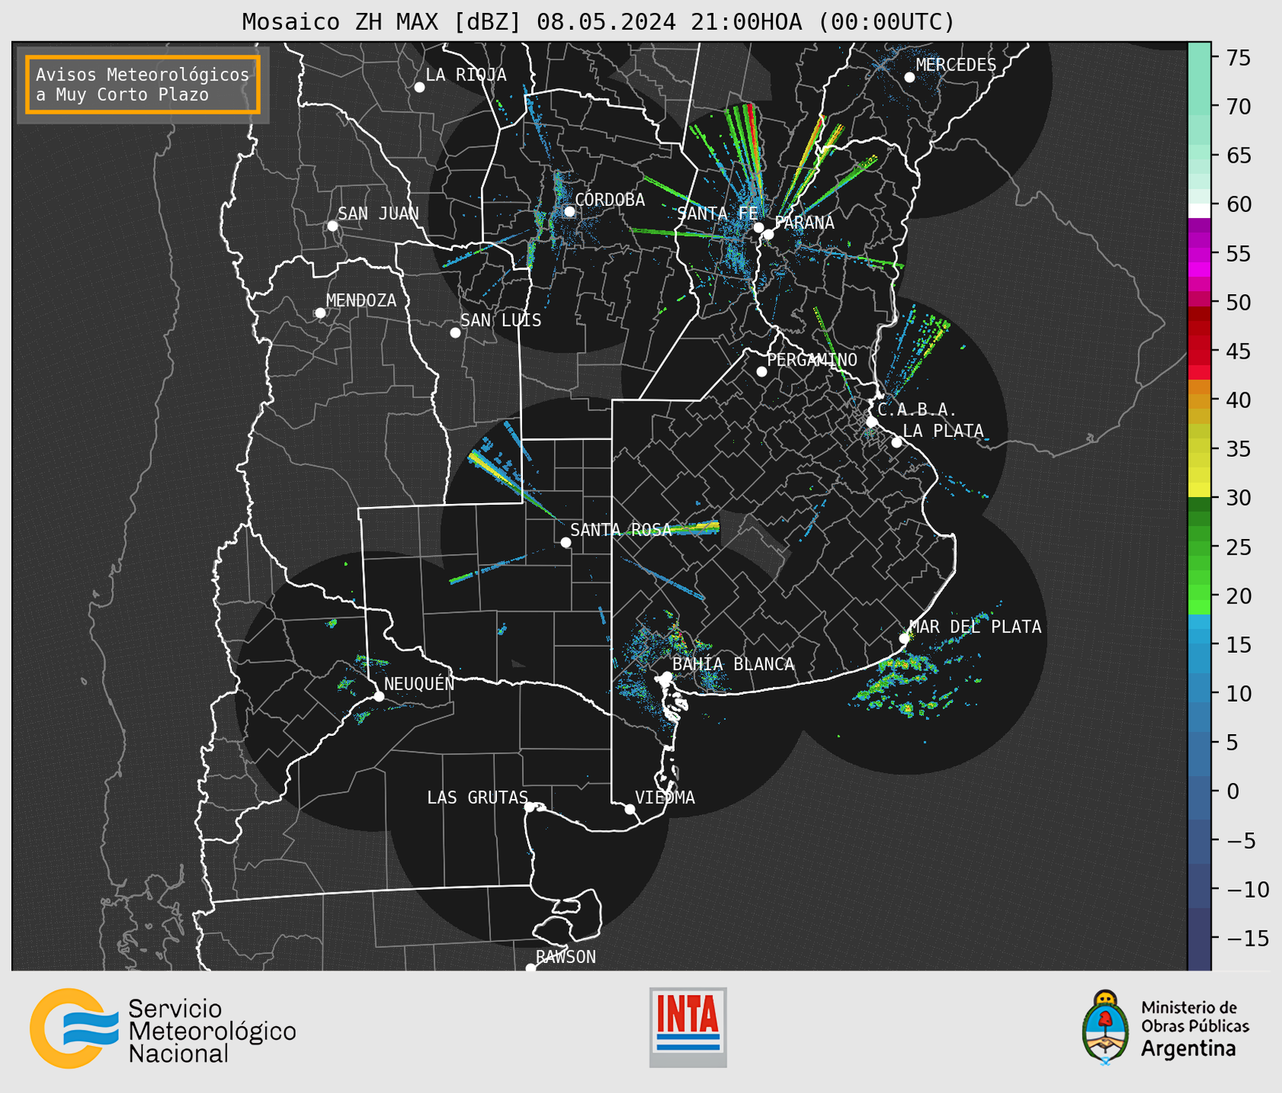
Task: Click the Rawson city marker
Action: 530,968
